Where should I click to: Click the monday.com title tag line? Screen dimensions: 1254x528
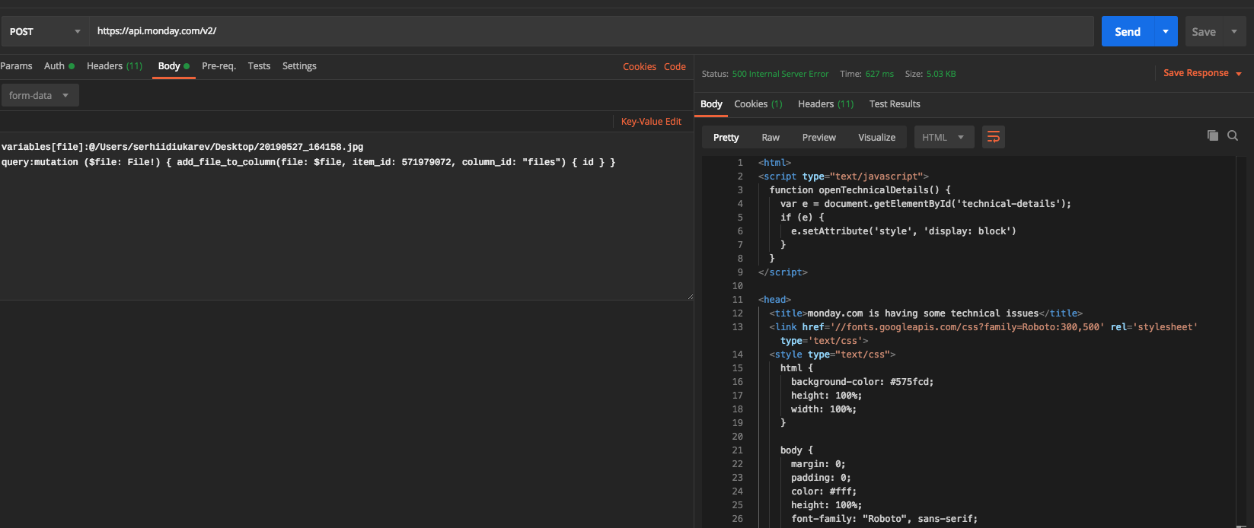coord(926,313)
